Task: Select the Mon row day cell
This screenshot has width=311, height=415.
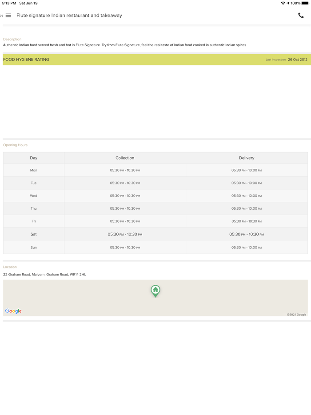Action: pyautogui.click(x=34, y=170)
